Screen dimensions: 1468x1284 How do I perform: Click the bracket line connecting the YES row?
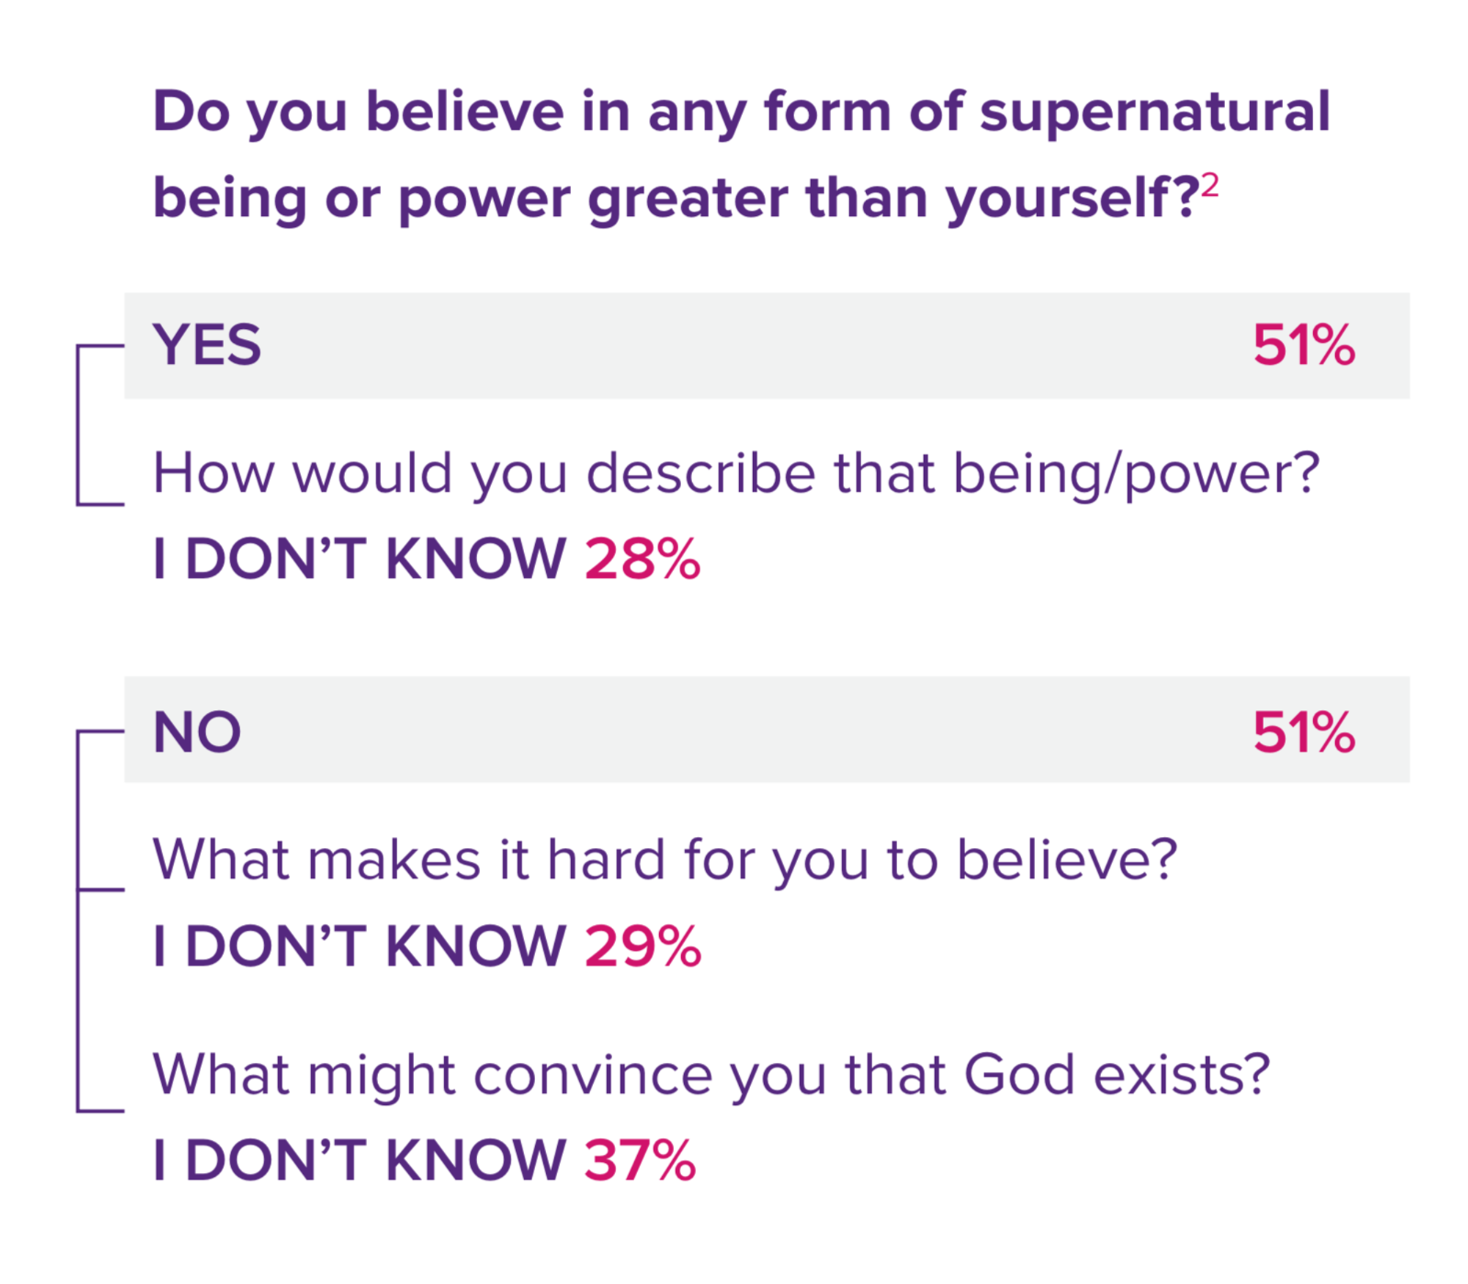(78, 424)
